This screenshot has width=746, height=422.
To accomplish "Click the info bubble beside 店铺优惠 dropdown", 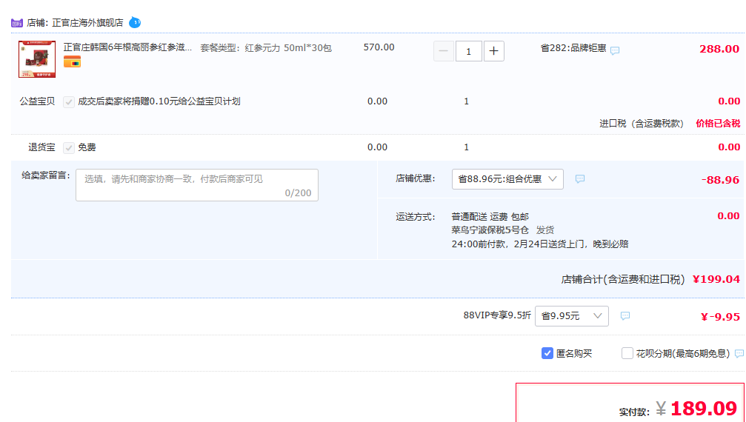I will [x=579, y=179].
